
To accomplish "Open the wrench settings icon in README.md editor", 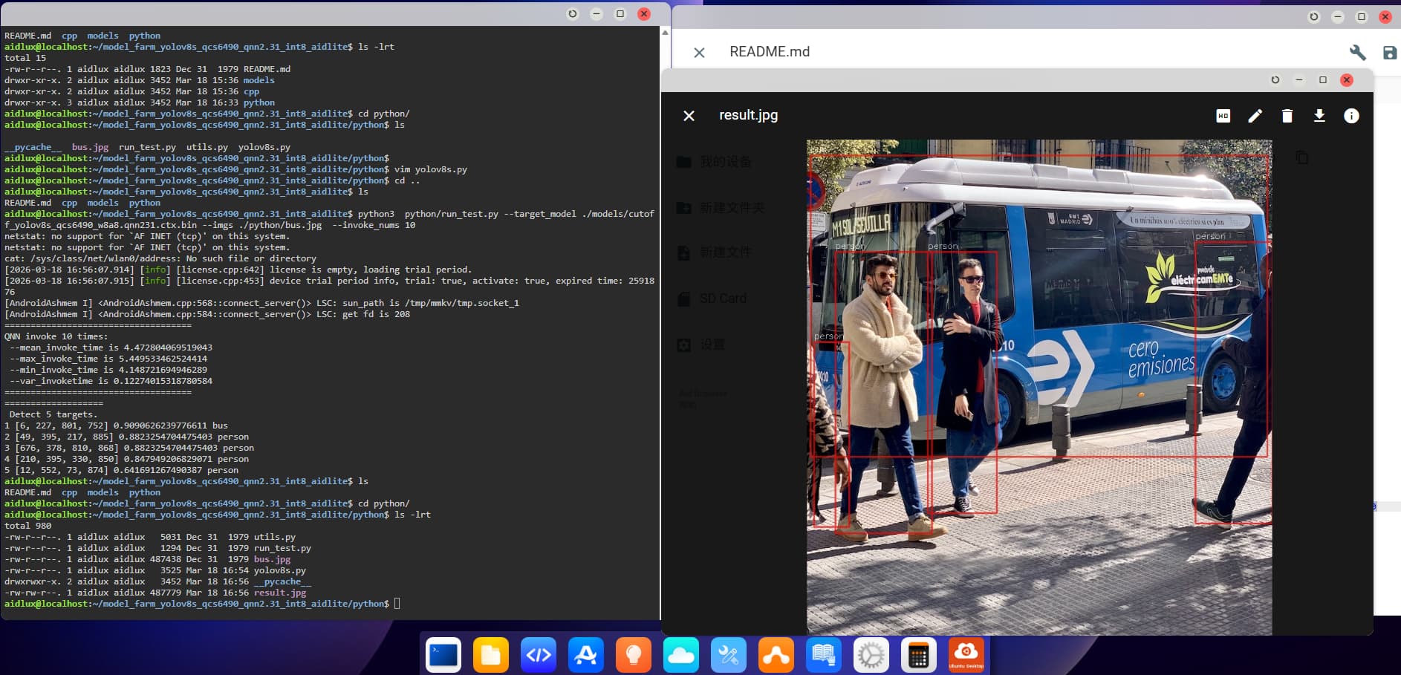I will click(x=1357, y=53).
